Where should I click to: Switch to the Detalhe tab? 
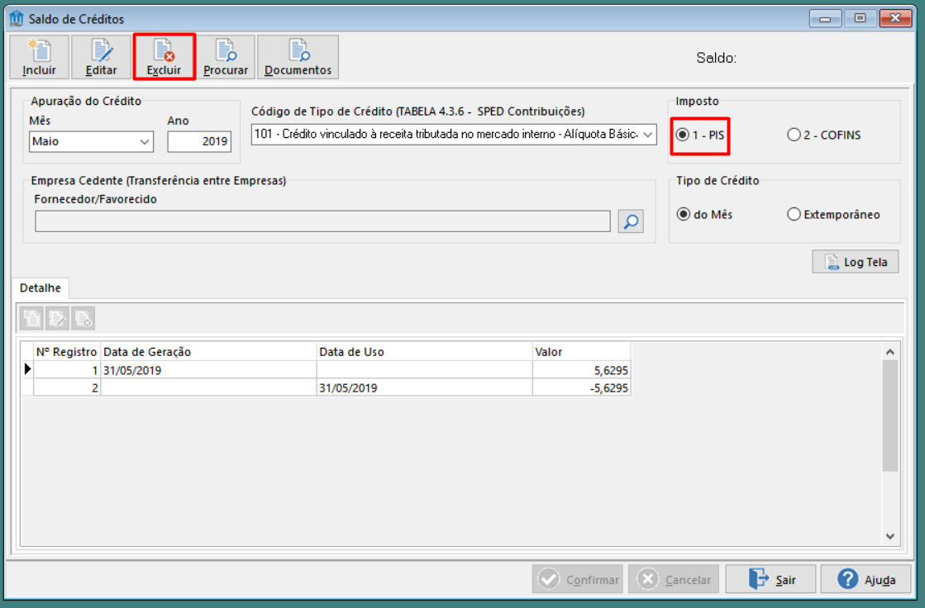(41, 287)
